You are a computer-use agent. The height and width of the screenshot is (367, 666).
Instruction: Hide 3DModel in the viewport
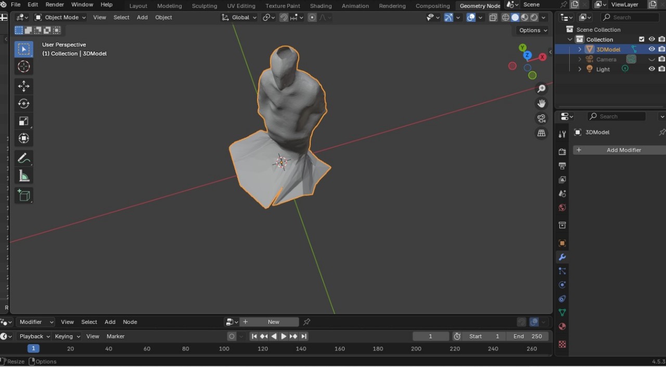pyautogui.click(x=651, y=49)
